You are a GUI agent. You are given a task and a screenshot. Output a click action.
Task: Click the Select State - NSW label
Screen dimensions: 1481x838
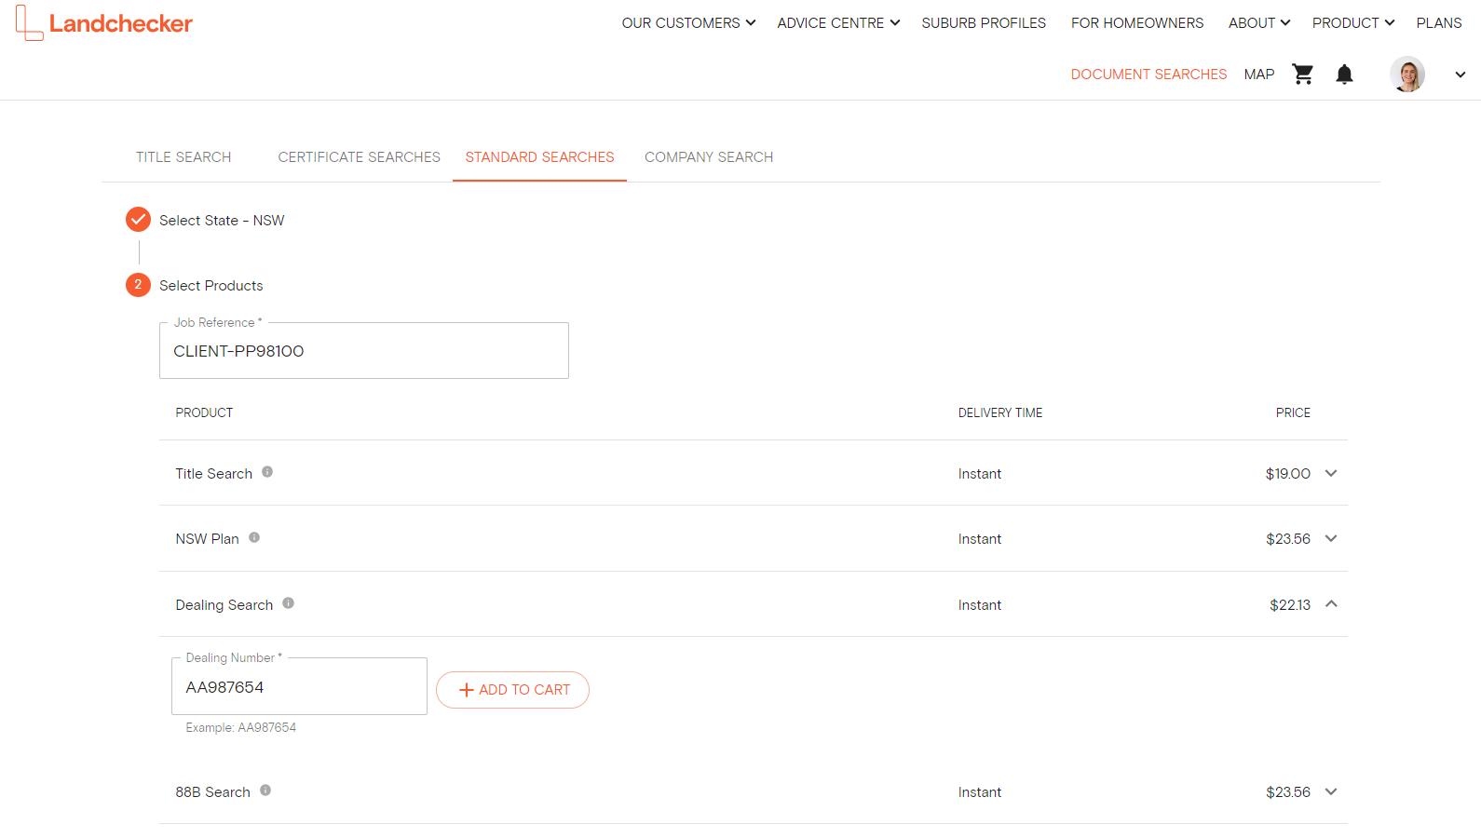coord(222,220)
